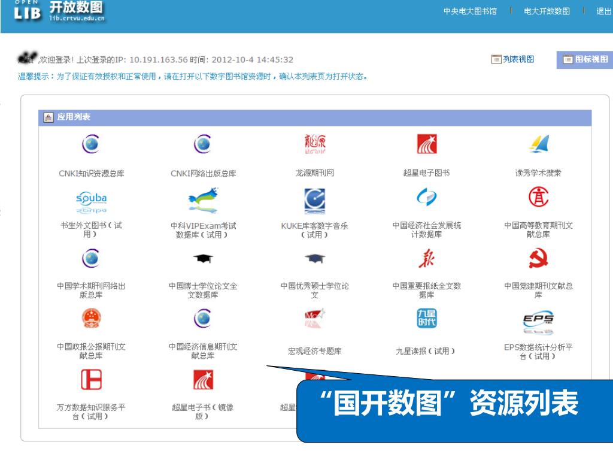Click the 中国博士学位论文全文数据库 text label
This screenshot has height=460, width=613.
tap(203, 290)
